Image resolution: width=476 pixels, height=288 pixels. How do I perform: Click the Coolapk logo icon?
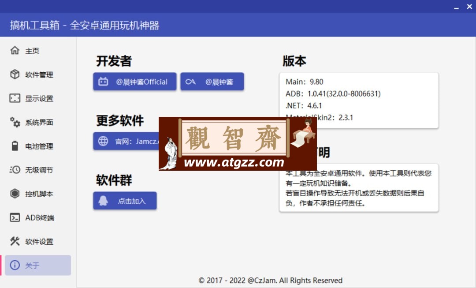click(x=190, y=82)
